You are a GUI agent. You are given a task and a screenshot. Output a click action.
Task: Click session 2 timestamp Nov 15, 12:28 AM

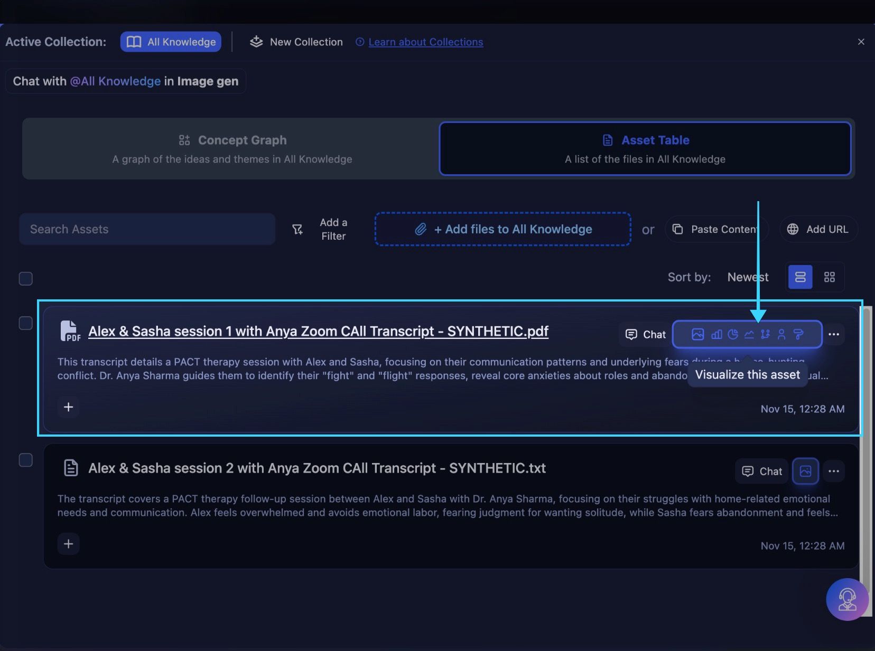(802, 545)
